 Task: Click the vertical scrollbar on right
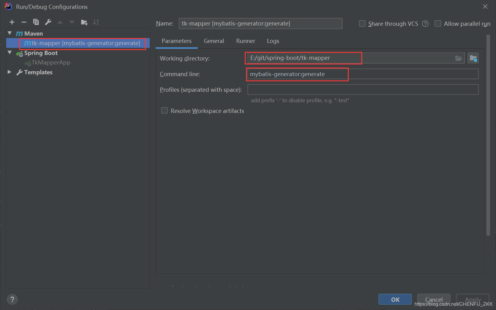(488, 135)
